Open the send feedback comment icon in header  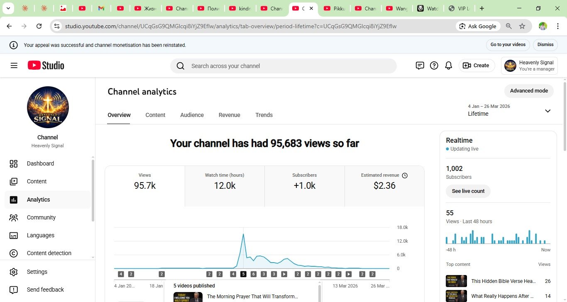pyautogui.click(x=420, y=66)
